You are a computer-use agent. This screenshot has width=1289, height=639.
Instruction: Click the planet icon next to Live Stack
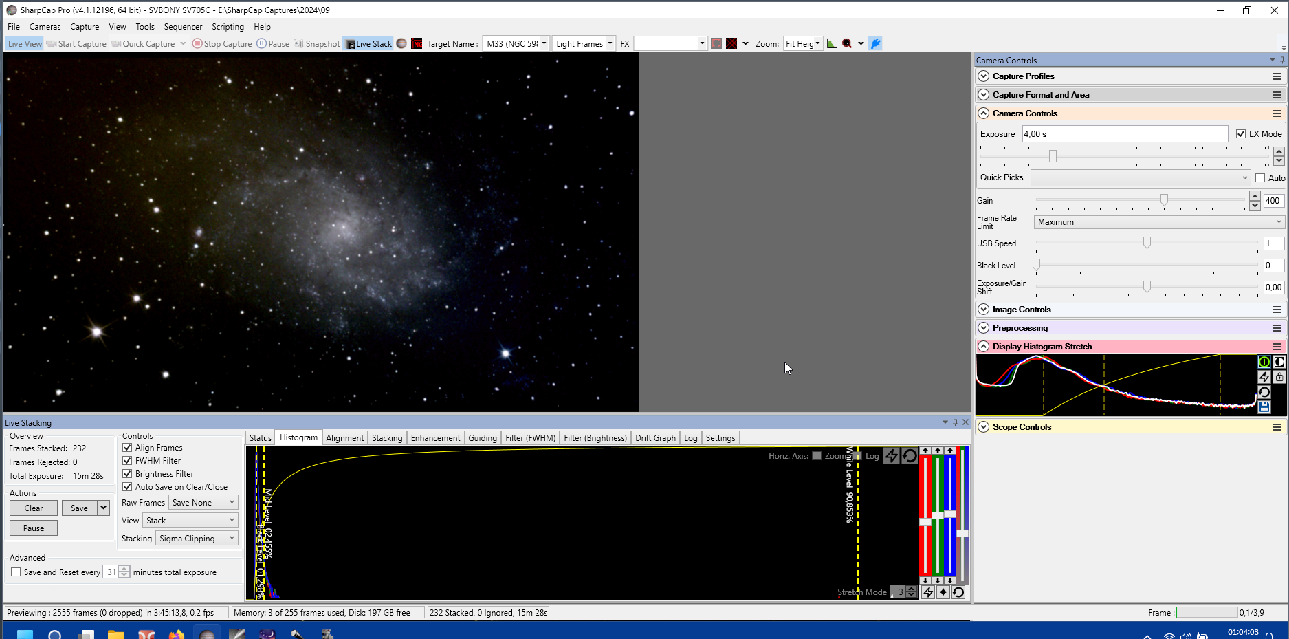(401, 43)
